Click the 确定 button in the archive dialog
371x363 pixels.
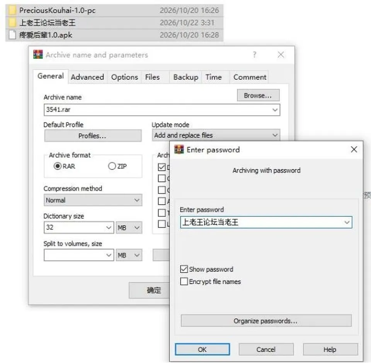point(150,290)
